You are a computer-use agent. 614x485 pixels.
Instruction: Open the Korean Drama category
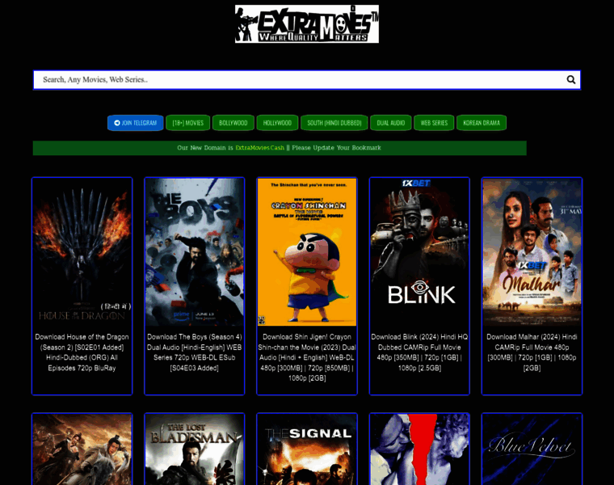[482, 123]
